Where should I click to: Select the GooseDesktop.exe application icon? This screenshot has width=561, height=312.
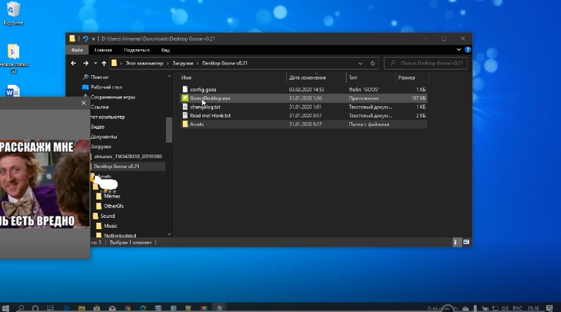tap(185, 98)
